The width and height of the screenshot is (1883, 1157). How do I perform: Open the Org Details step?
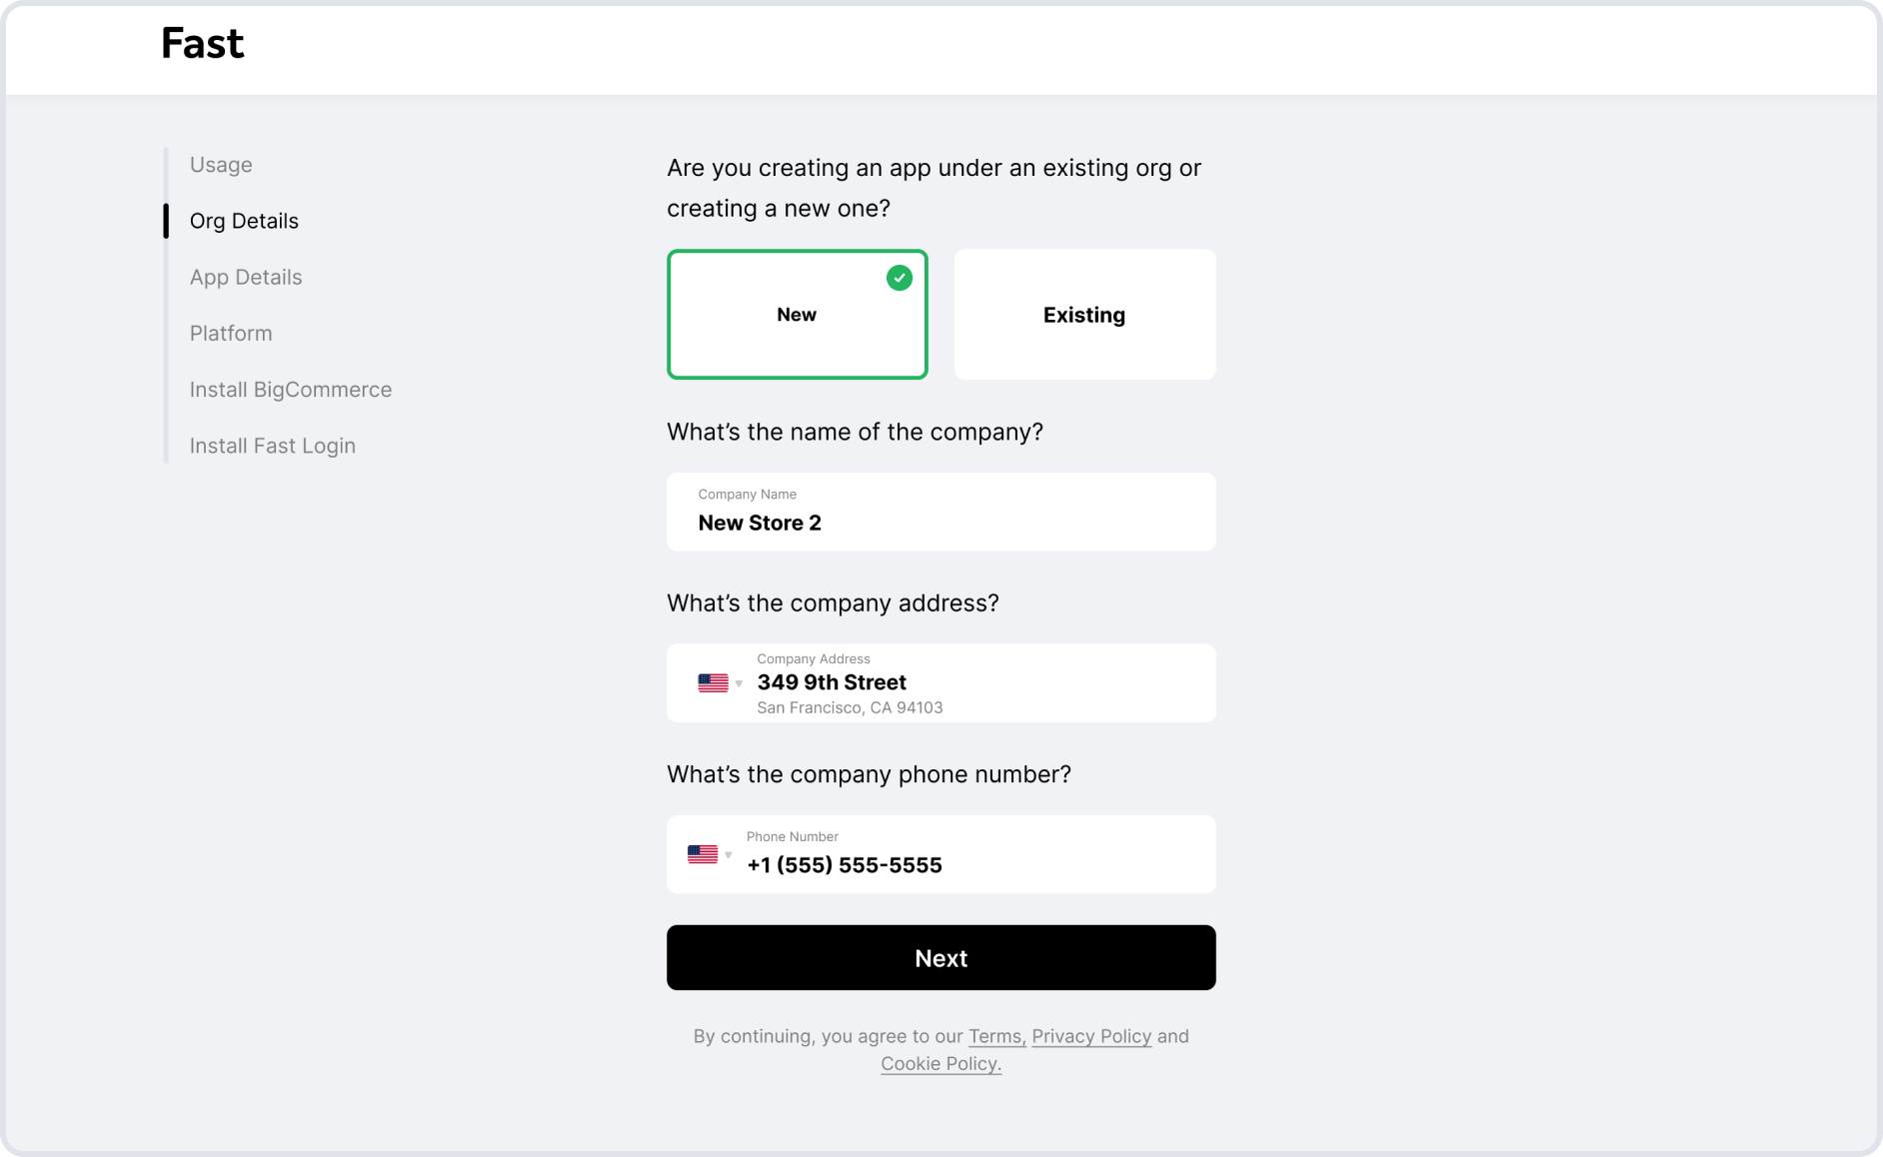[x=244, y=221]
